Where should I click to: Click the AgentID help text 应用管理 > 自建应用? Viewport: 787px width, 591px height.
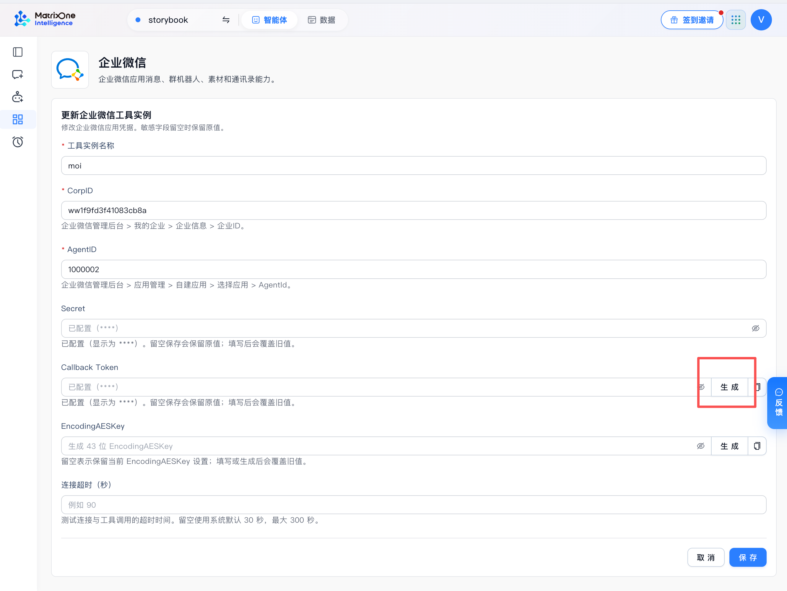tap(170, 285)
